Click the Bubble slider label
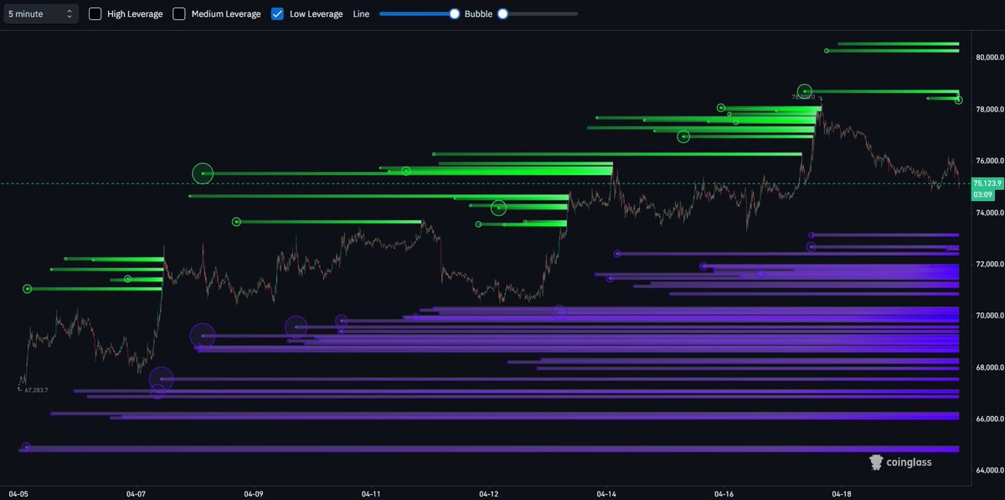 pos(478,14)
